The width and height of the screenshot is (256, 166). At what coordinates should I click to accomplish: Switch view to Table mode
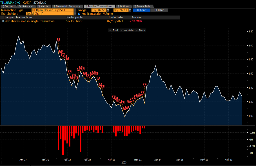159,10
